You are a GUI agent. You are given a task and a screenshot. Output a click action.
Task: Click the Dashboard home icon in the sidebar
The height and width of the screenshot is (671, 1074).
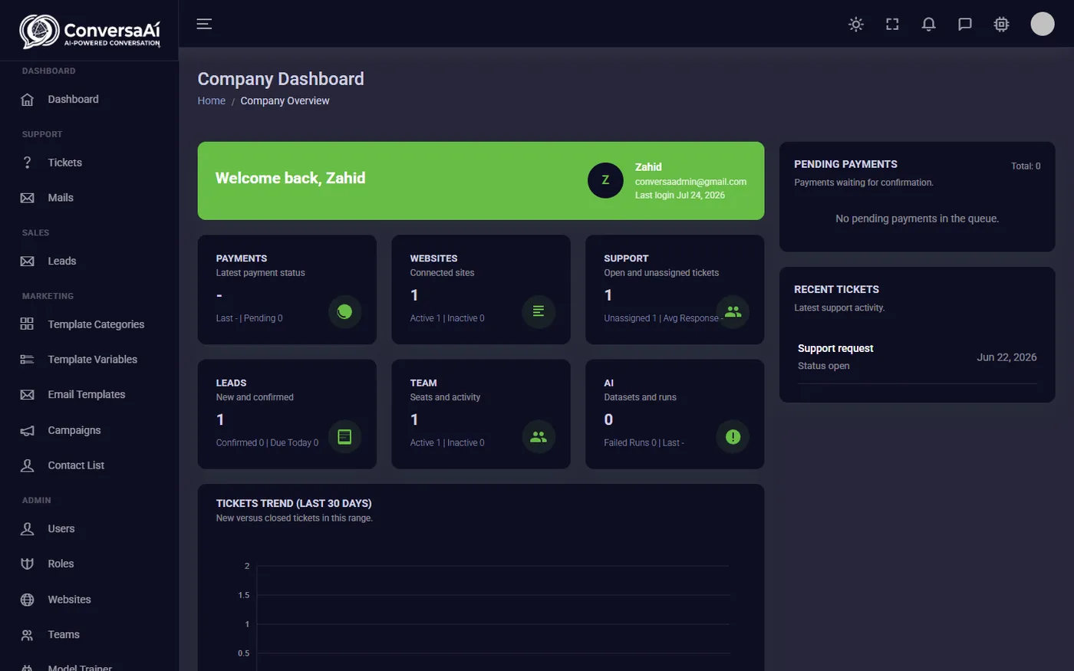click(27, 100)
